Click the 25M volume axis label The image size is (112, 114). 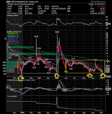(5, 62)
